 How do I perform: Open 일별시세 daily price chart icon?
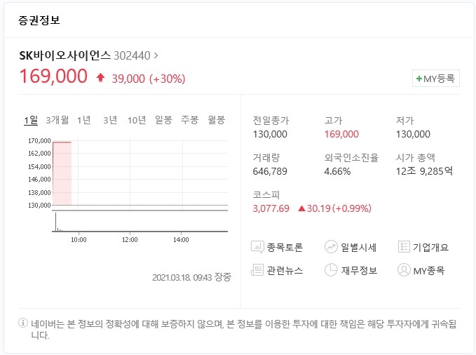click(x=332, y=247)
